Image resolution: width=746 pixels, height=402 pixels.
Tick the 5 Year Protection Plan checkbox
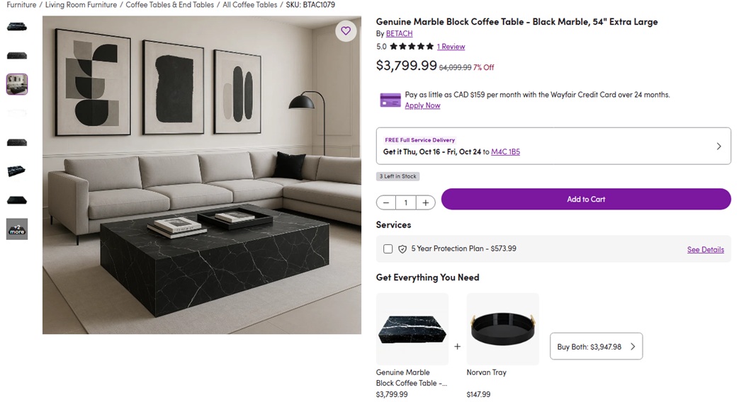tap(388, 249)
